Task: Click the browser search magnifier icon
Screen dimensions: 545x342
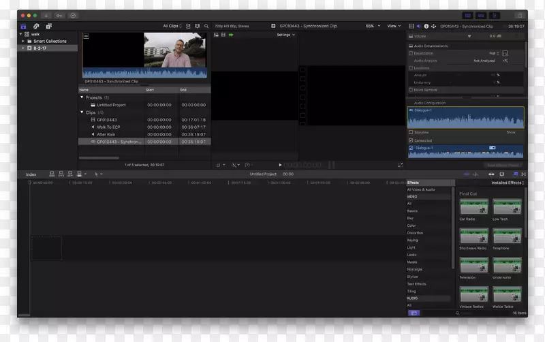Action: 206,26
